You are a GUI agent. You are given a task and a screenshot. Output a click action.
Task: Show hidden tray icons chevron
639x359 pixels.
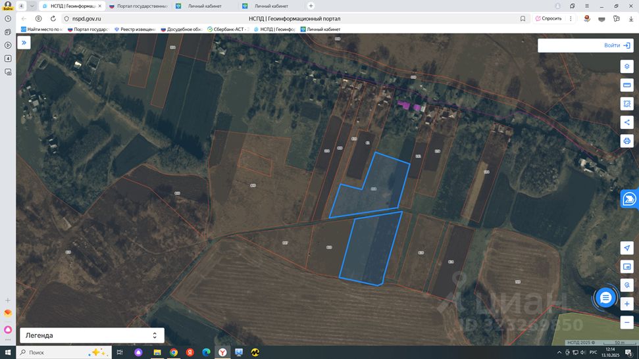pyautogui.click(x=559, y=352)
